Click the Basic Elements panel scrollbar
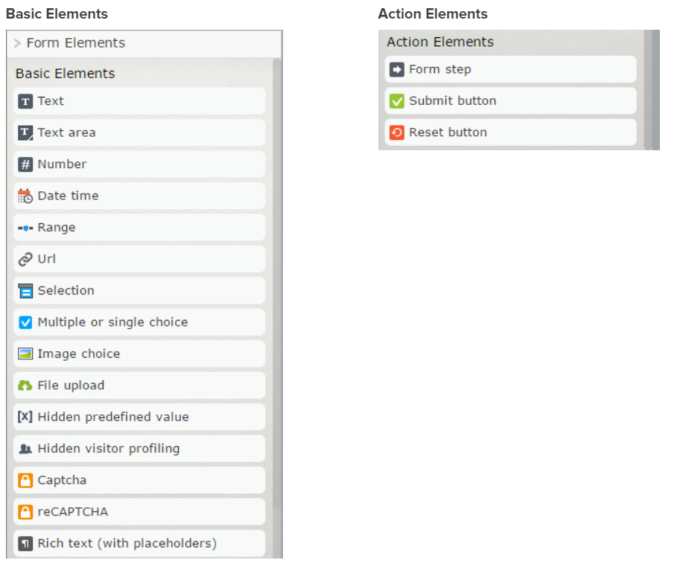This screenshot has height=566, width=677. click(277, 298)
